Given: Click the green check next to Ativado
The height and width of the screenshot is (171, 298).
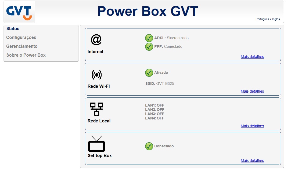Looking at the screenshot, I should tap(149, 73).
